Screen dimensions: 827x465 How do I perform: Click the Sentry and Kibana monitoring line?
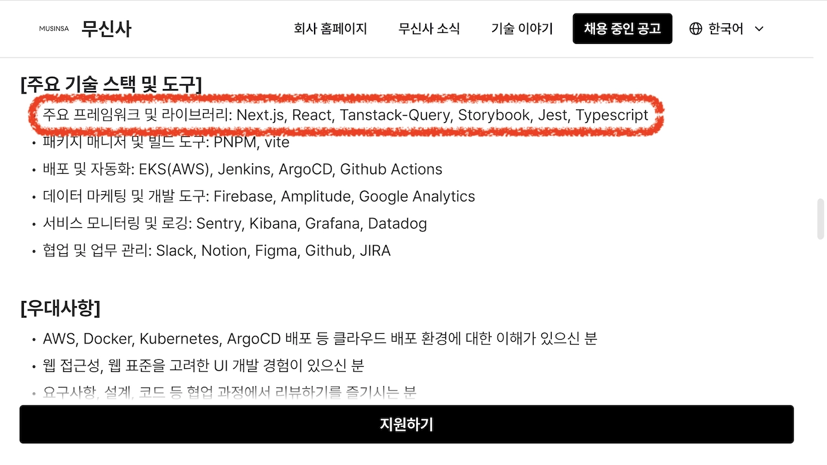235,223
